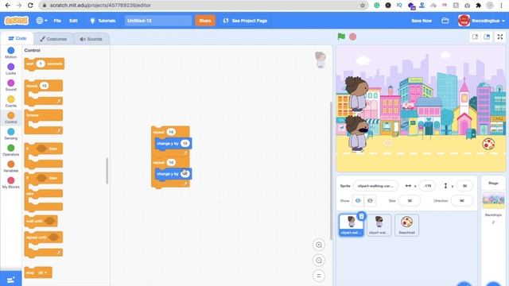Viewport: 509px width, 286px height.
Task: Click the block palette scrollbar
Action: pos(107,171)
